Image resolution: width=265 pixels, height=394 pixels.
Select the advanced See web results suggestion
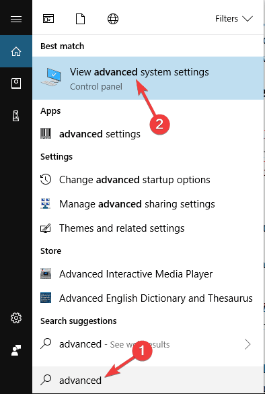pyautogui.click(x=148, y=344)
